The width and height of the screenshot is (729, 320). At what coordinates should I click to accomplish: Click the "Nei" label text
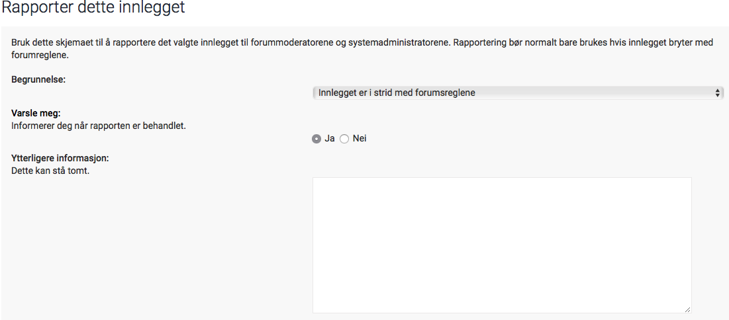point(360,138)
